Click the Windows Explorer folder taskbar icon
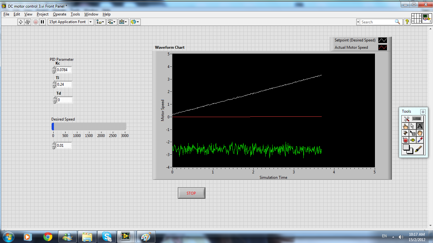Viewport: 433px width, 243px height. [87, 237]
